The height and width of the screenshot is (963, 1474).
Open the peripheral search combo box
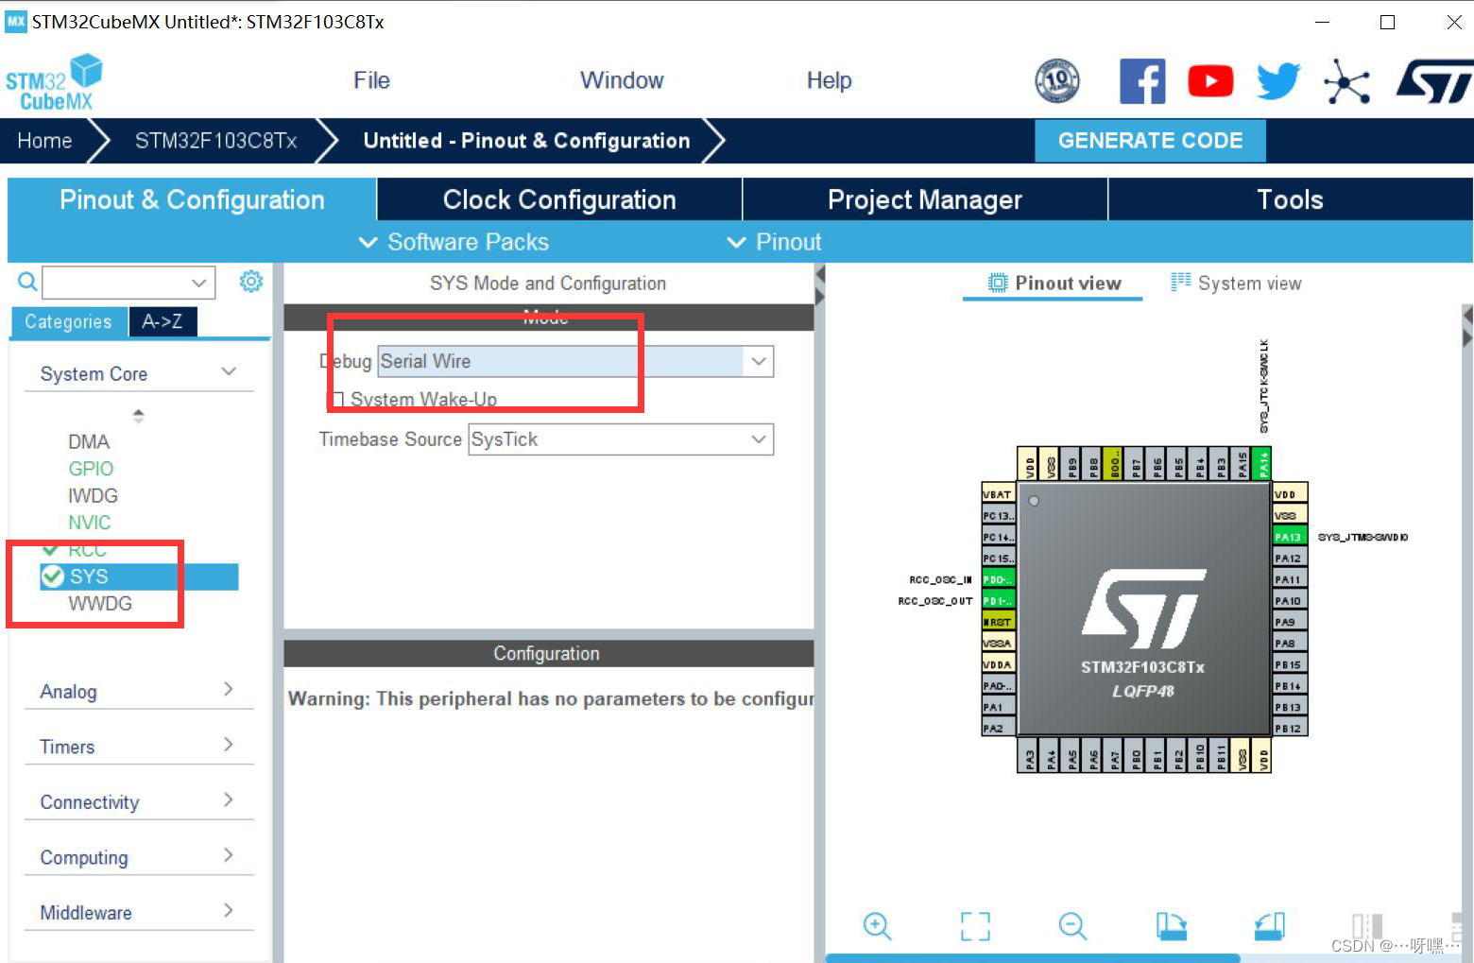click(129, 282)
